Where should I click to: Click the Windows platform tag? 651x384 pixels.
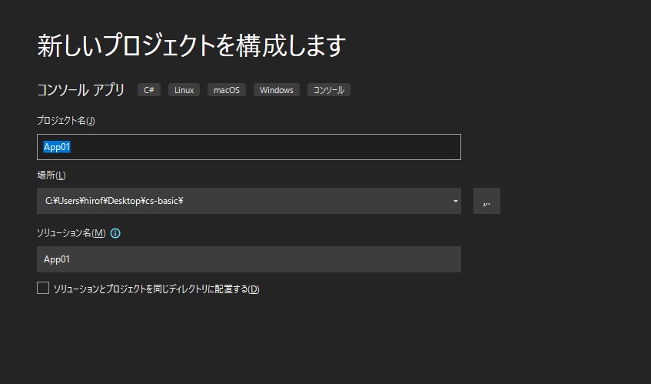pyautogui.click(x=276, y=90)
